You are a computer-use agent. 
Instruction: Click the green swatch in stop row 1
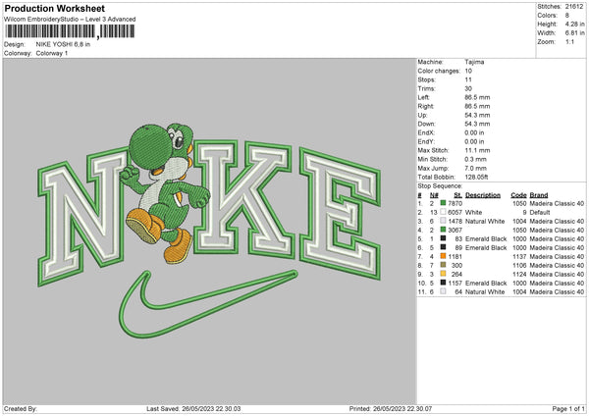point(443,203)
